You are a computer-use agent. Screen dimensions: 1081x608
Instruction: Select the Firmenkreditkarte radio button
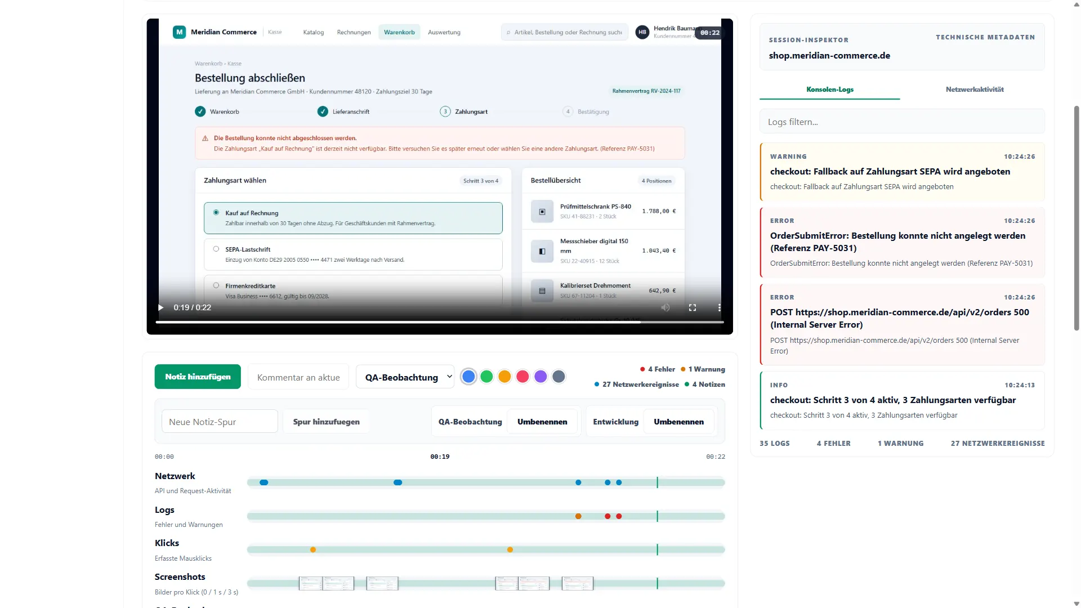[216, 285]
